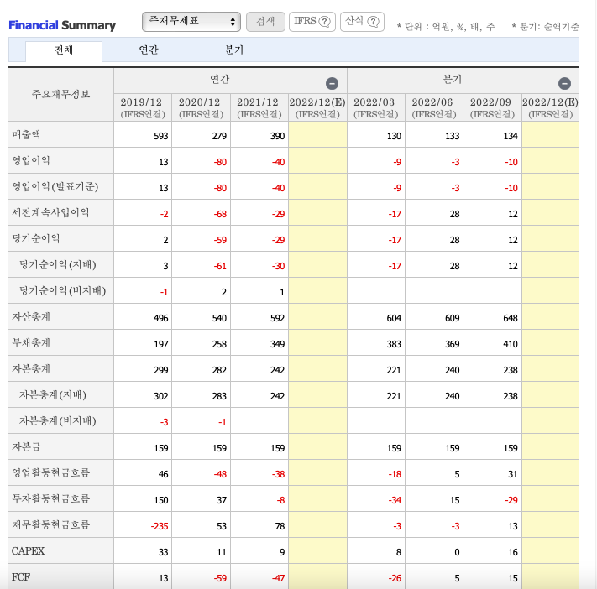Click the 302 value in 자본총계(지배) row
Screen dimensions: 597x589
point(161,396)
